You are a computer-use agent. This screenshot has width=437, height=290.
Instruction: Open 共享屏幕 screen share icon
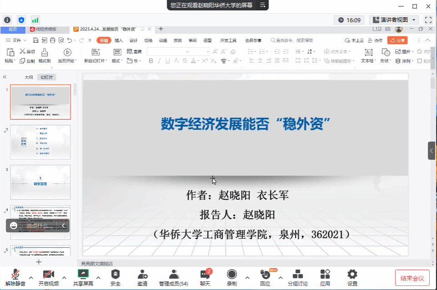(83, 277)
